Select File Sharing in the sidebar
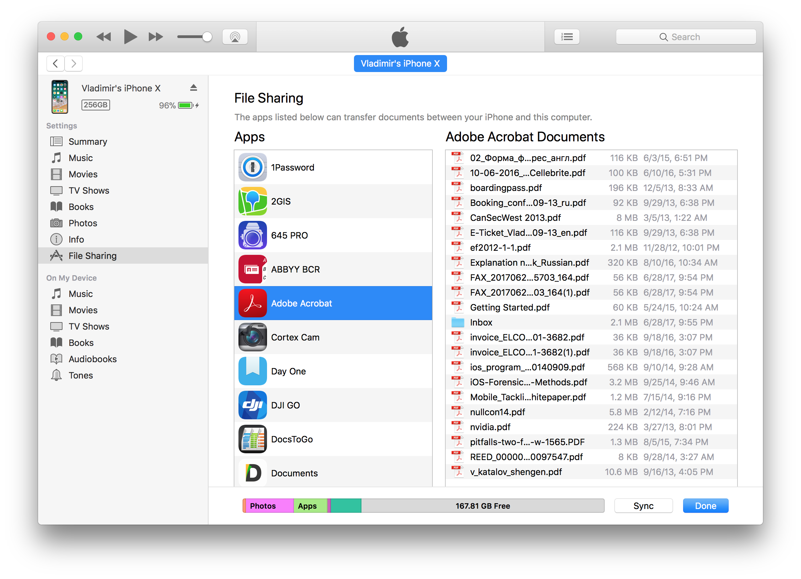Viewport: 801px width, 579px height. click(123, 256)
